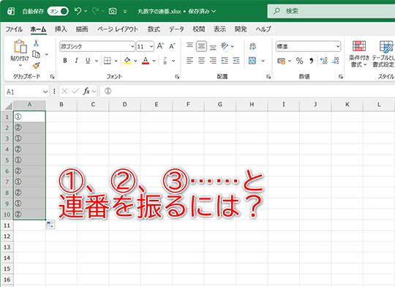Click the Format Painter brush icon
395x287 pixels.
[37, 66]
